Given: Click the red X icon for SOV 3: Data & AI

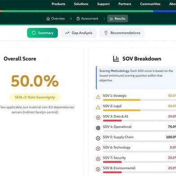Looking at the screenshot, I should (x=98, y=118).
